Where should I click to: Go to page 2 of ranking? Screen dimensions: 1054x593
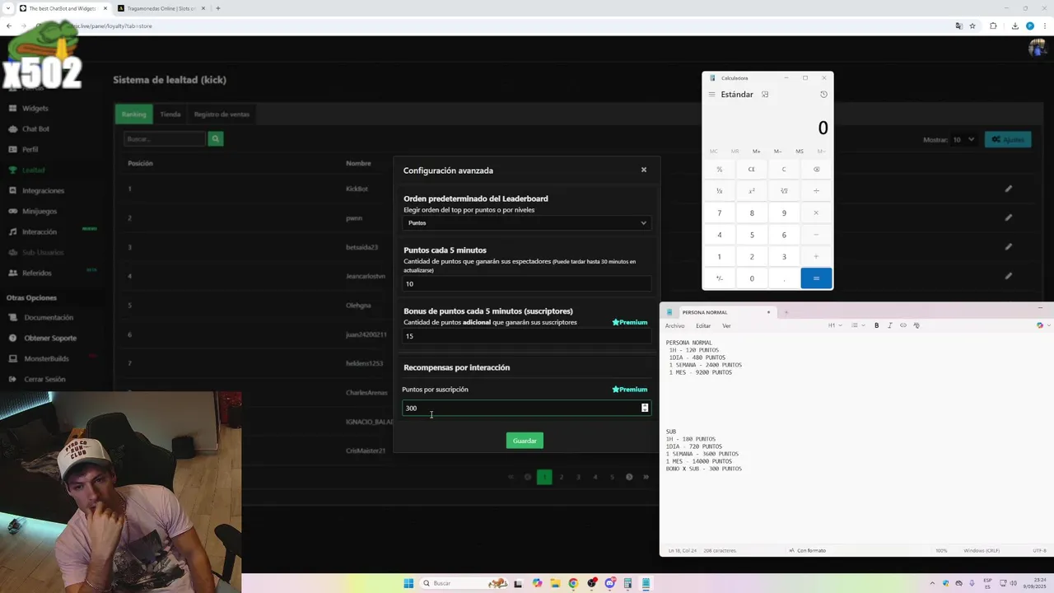[x=562, y=477]
